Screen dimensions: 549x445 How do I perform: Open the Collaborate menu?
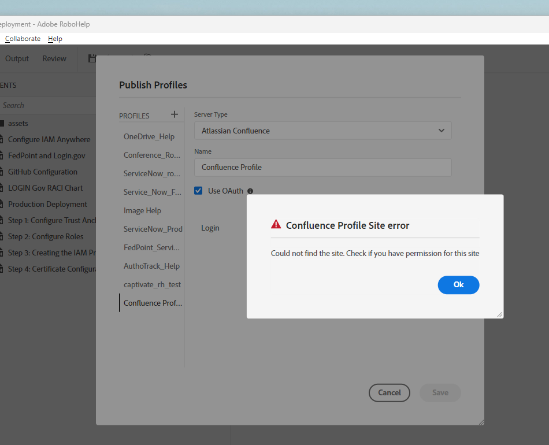coord(23,39)
